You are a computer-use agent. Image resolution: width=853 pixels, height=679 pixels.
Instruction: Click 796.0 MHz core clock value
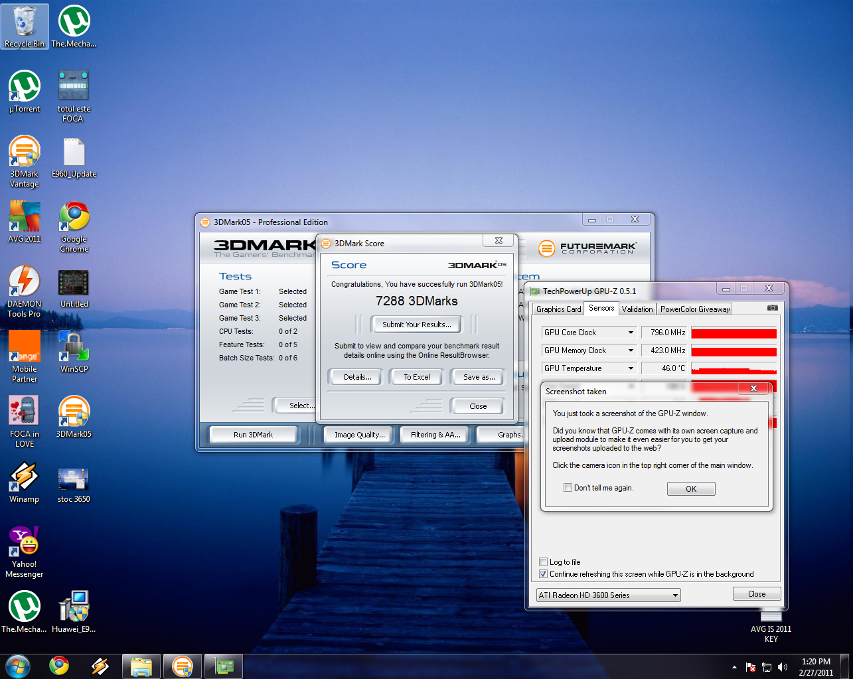(664, 333)
